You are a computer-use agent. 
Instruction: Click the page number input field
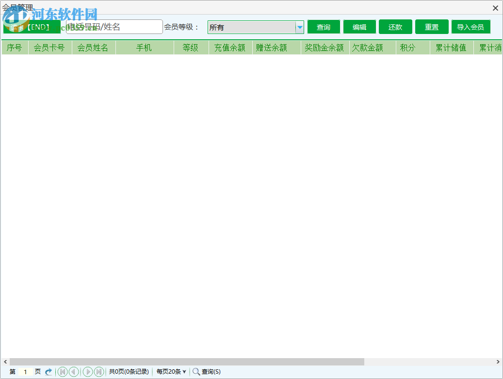[25, 372]
